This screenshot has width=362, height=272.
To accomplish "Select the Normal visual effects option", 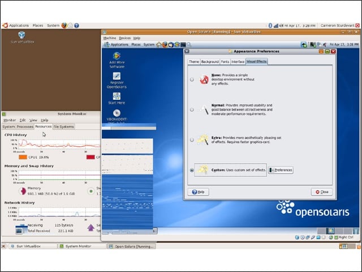I will click(x=192, y=109).
